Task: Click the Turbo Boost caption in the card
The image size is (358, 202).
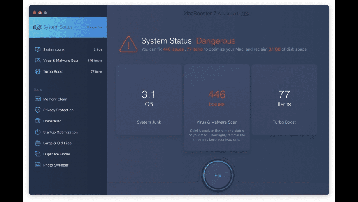Action: [284, 122]
